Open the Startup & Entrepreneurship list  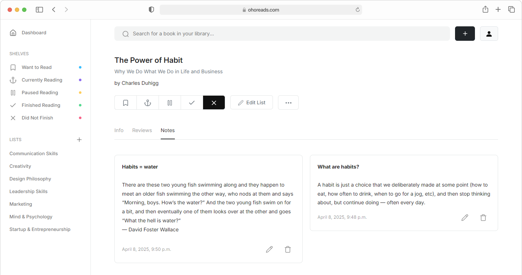coord(40,230)
